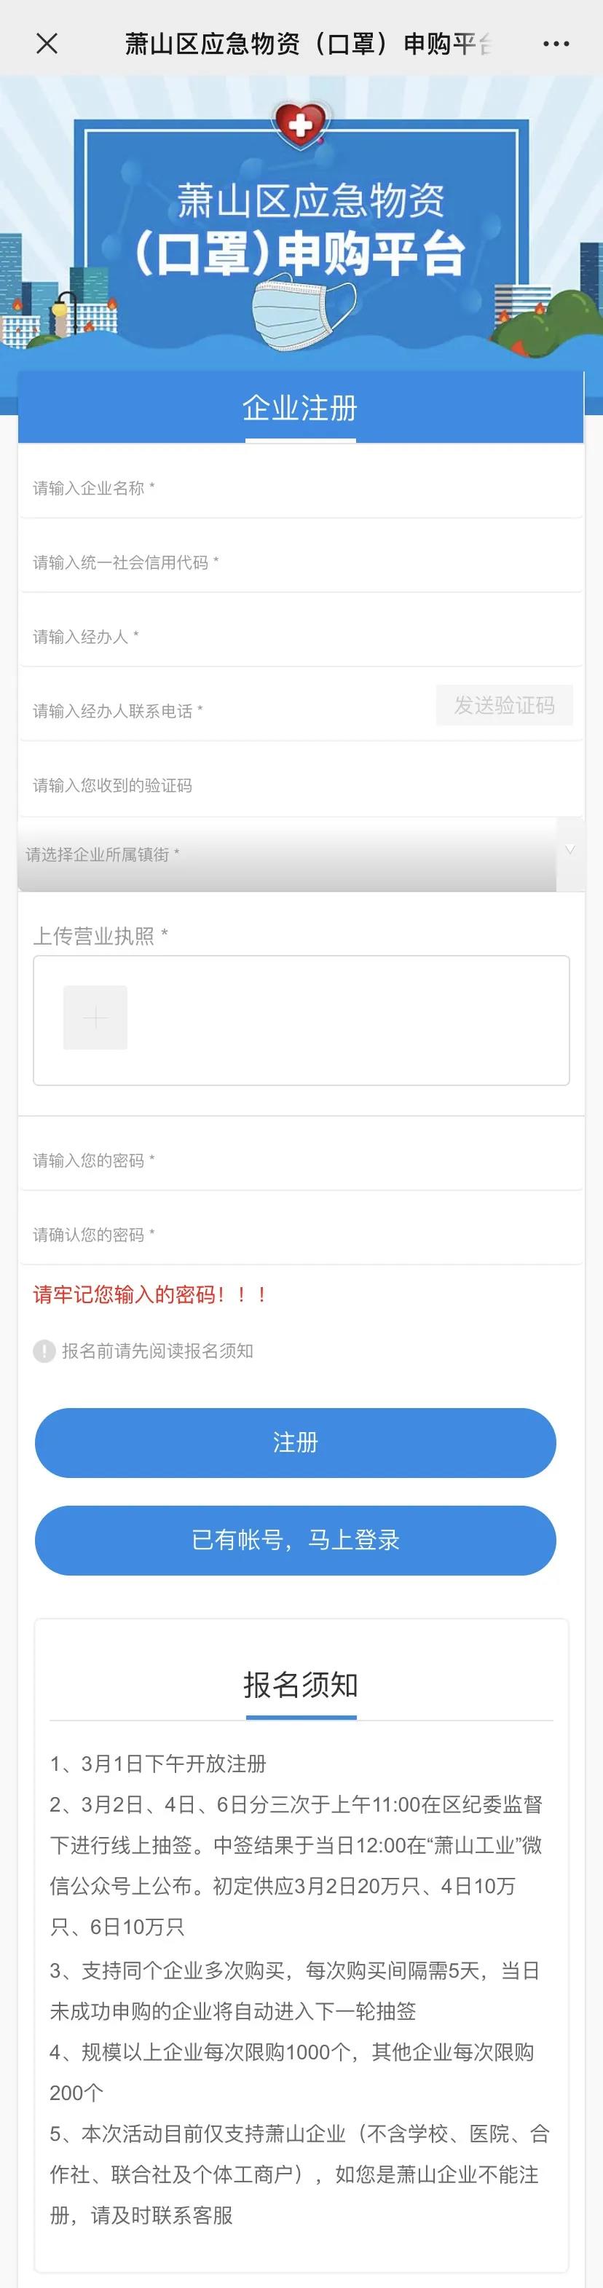Click the 统一社会信用代码 input field
The image size is (603, 2288).
tap(300, 563)
